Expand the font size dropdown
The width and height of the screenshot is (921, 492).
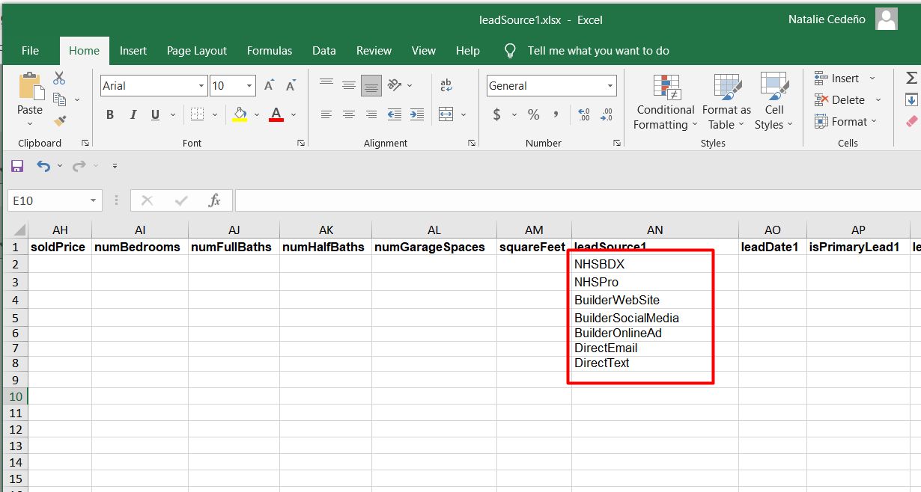[250, 86]
